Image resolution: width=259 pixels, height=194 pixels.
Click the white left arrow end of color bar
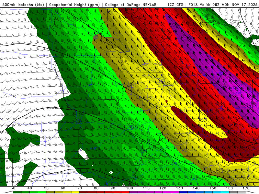9,192
